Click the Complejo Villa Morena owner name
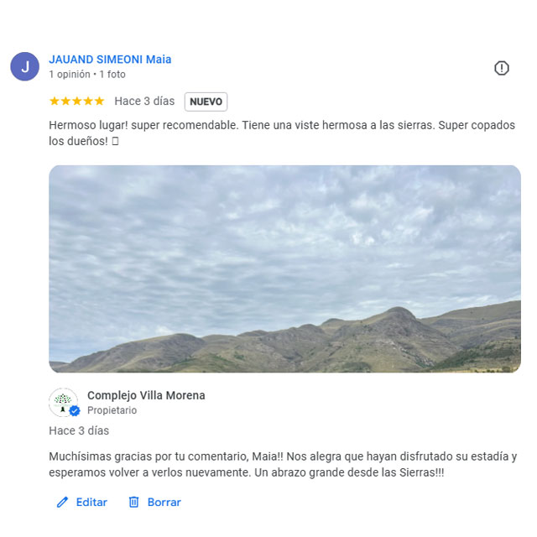537x537 pixels. pyautogui.click(x=146, y=395)
